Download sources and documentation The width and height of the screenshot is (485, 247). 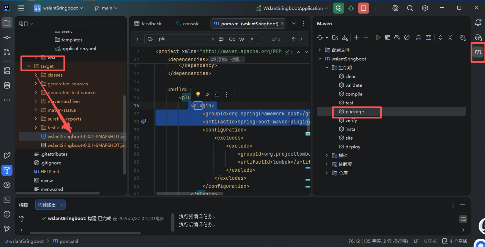tap(345, 37)
